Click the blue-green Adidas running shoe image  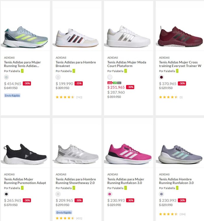[x=26, y=37]
